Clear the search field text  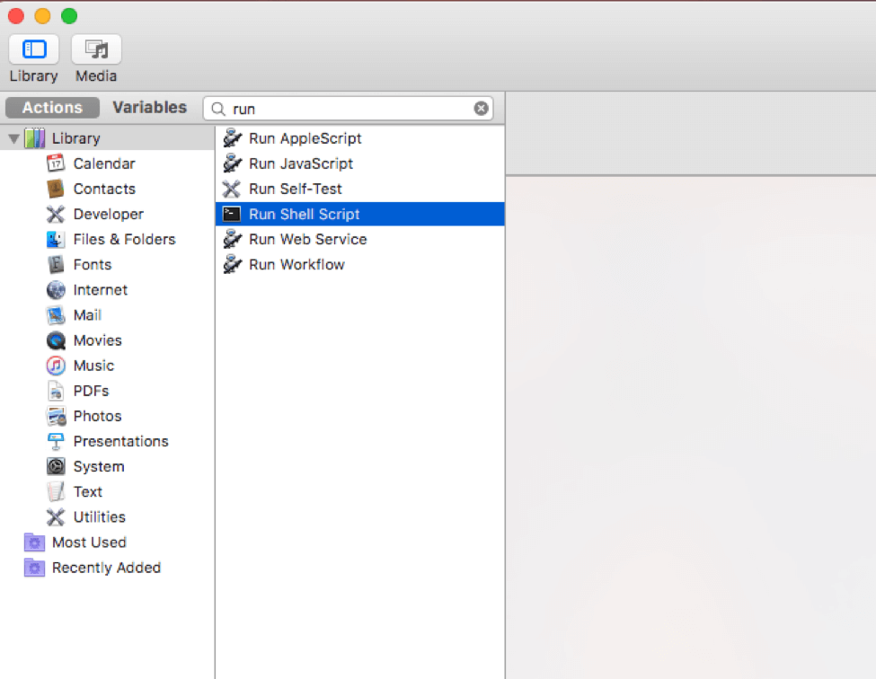(x=481, y=109)
